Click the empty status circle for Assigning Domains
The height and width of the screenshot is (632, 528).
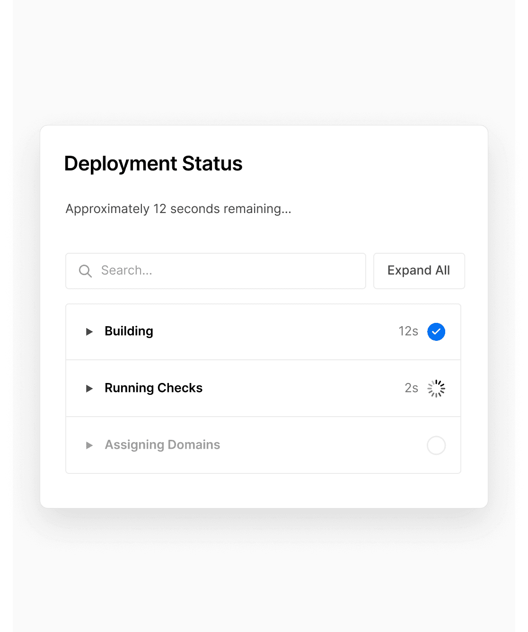[x=436, y=445]
